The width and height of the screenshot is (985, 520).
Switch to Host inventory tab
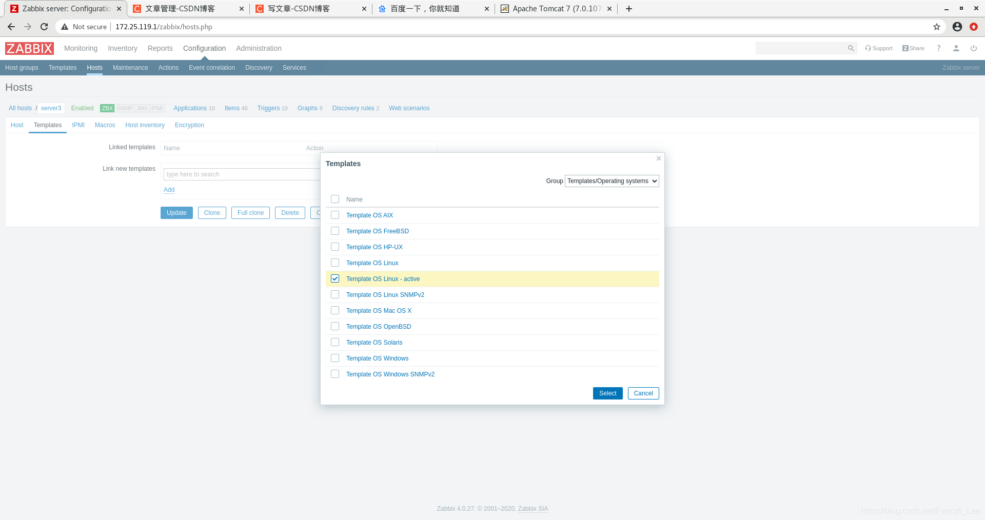point(145,125)
